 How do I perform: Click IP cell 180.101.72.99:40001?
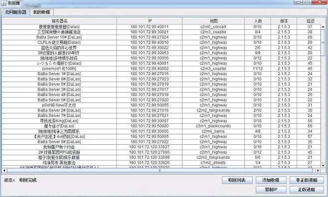tap(150, 63)
